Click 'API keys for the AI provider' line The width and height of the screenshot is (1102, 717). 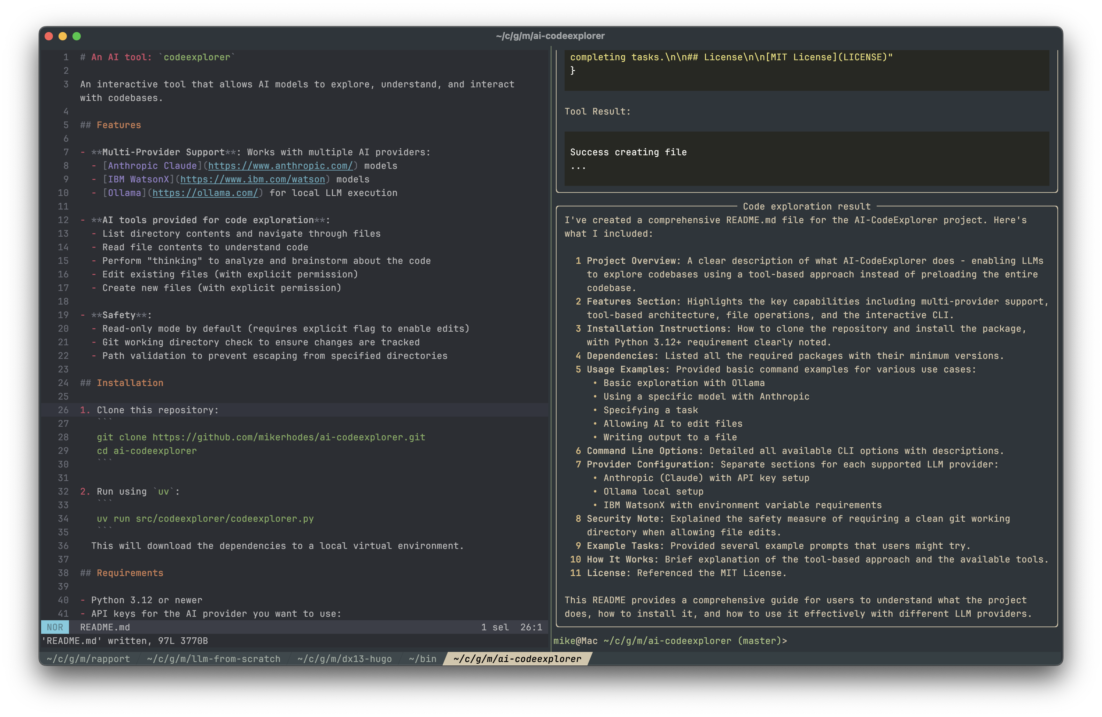point(216,613)
